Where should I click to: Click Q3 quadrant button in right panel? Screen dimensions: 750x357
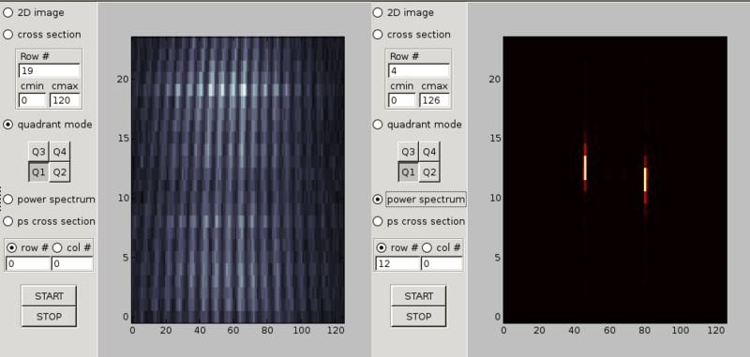click(409, 152)
